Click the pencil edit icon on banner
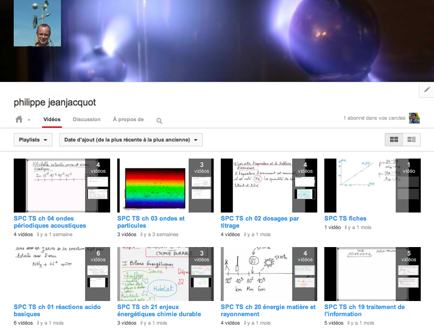Image resolution: width=434 pixels, height=328 pixels. pyautogui.click(x=427, y=89)
